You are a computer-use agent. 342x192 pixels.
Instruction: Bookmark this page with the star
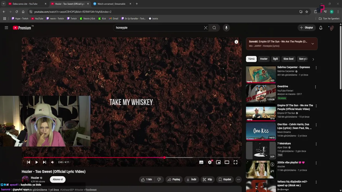tap(307, 12)
